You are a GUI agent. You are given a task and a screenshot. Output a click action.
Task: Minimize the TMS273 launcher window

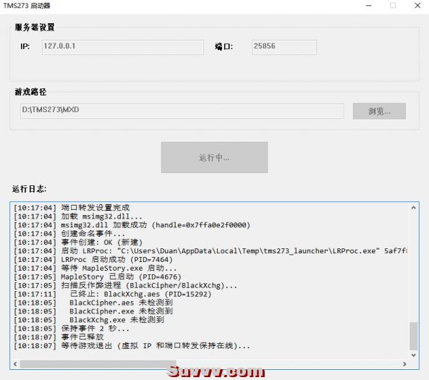pos(368,6)
